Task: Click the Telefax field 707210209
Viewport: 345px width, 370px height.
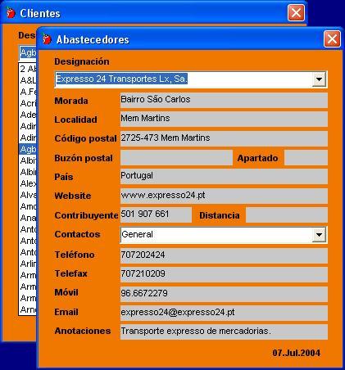Action: click(x=224, y=274)
